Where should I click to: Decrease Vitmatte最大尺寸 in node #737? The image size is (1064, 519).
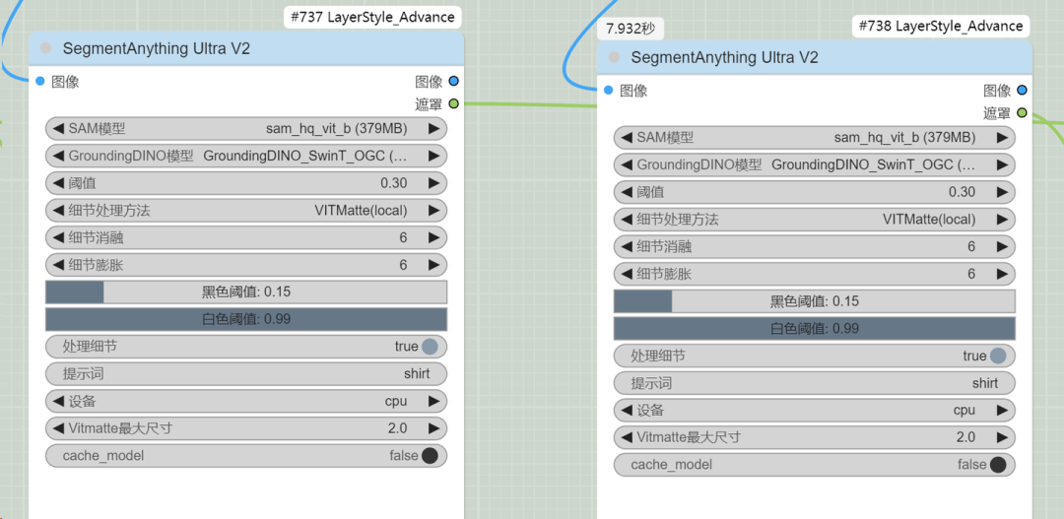pos(58,428)
